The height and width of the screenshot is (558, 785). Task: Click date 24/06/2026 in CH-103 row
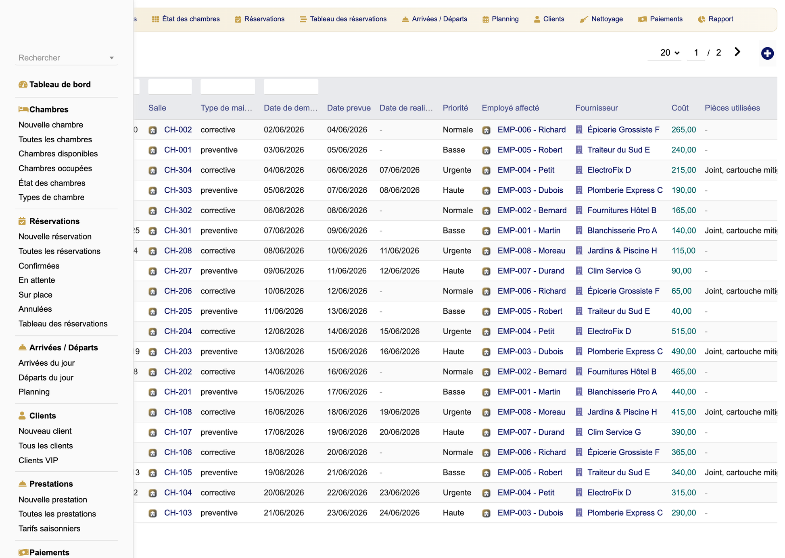399,513
